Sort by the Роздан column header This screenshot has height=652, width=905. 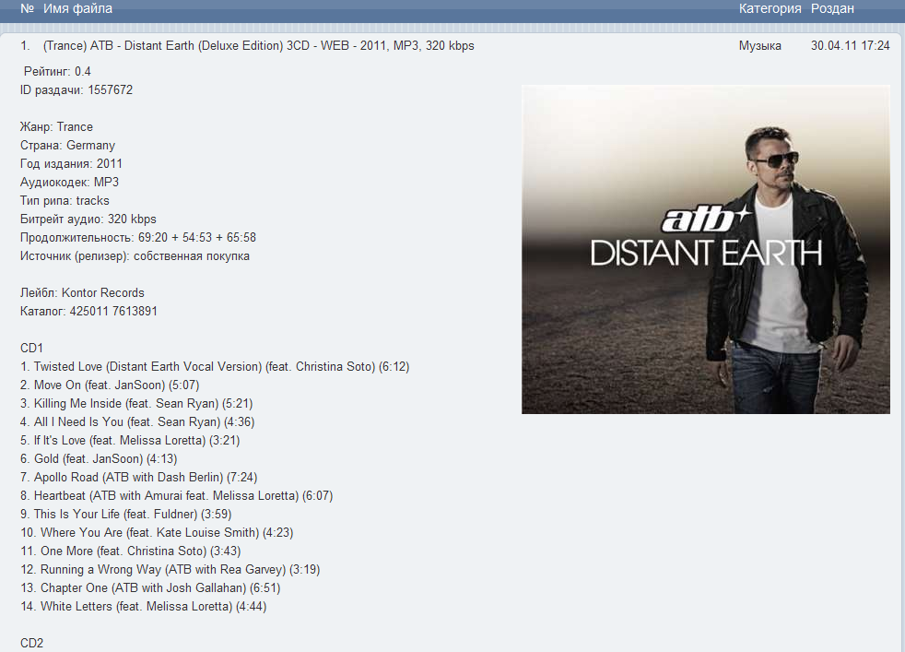tap(832, 8)
